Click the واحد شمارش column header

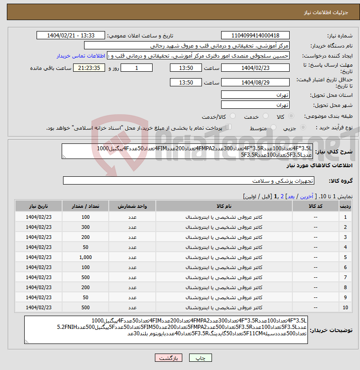tap(132, 206)
